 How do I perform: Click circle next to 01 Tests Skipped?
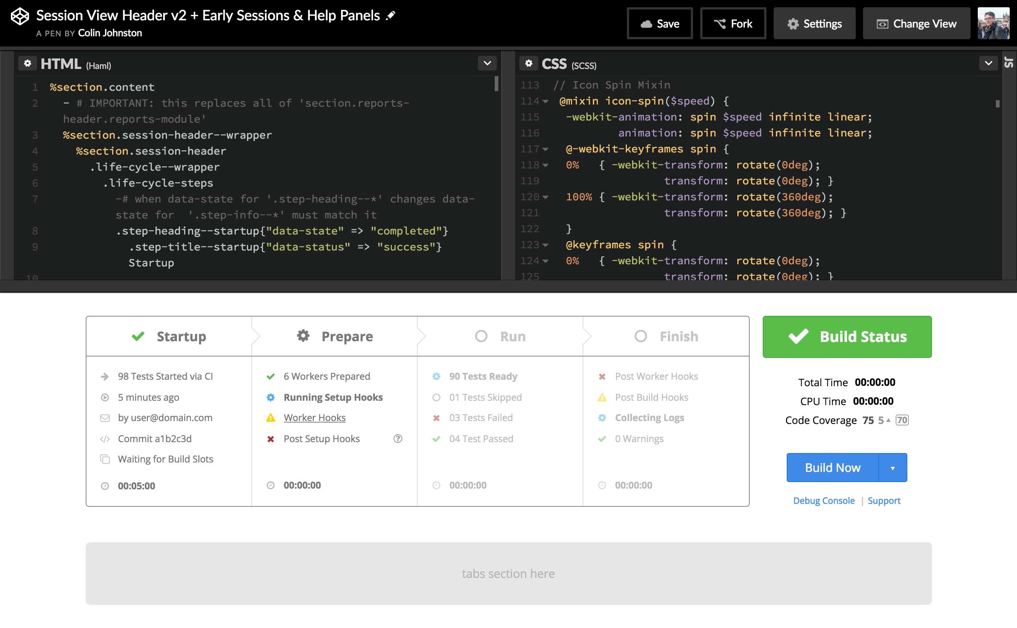pos(436,397)
